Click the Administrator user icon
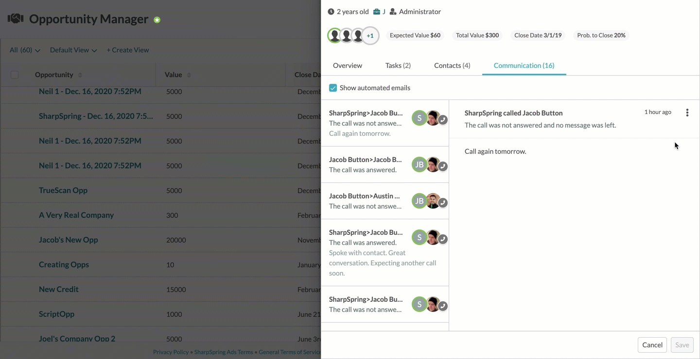 tap(393, 12)
